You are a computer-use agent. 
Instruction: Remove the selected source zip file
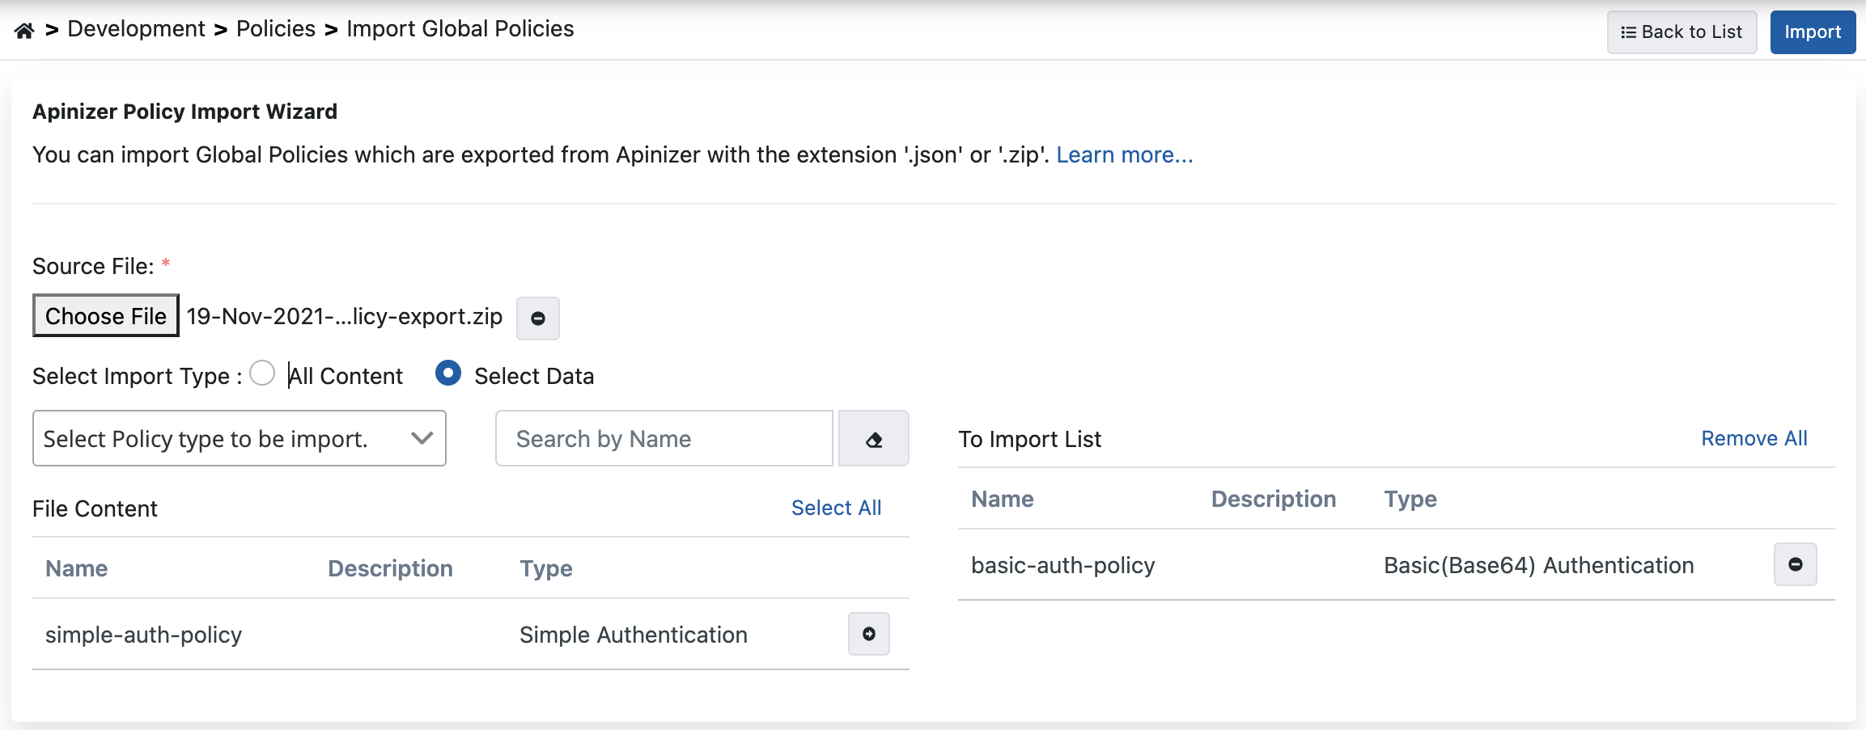coord(538,318)
